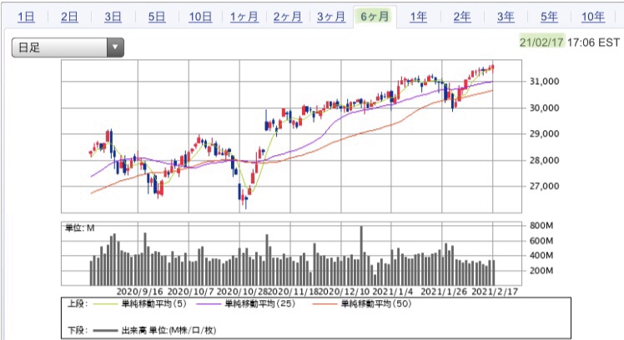
Task: Click the 2021/2/17 date axis label
Action: pyautogui.click(x=495, y=292)
